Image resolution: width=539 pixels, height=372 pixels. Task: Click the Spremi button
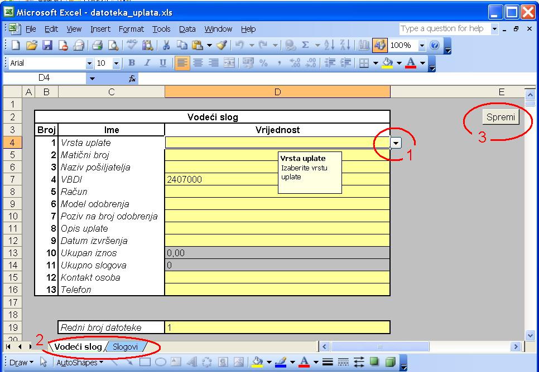[x=501, y=117]
